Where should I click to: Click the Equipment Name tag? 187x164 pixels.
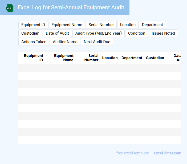click(67, 25)
